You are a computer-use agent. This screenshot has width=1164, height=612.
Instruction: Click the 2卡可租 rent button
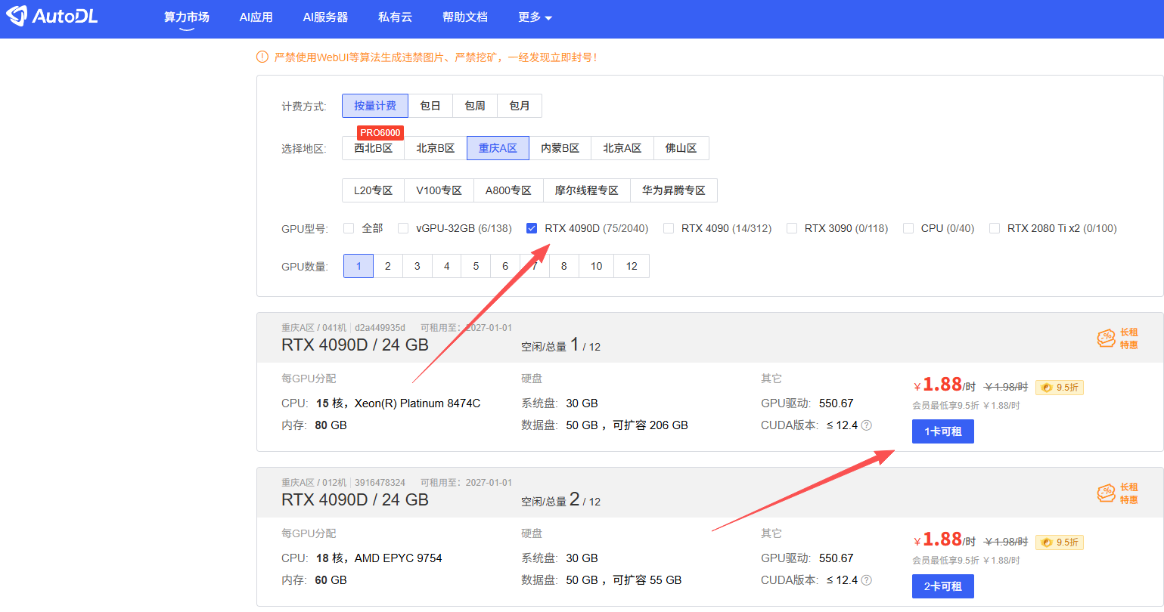[942, 586]
